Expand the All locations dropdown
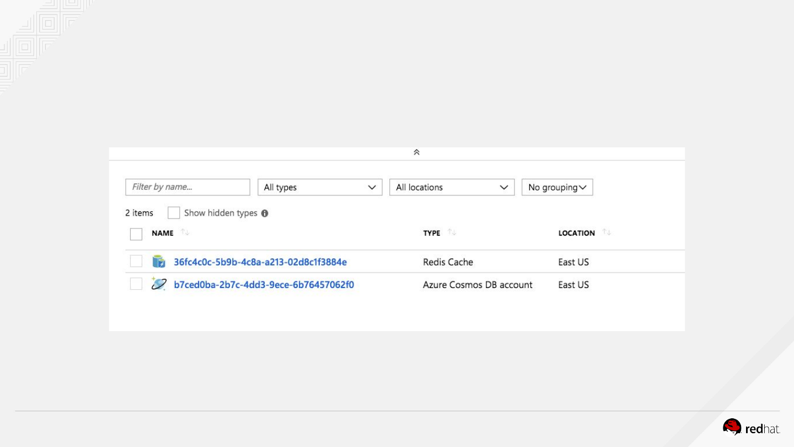 pyautogui.click(x=452, y=188)
